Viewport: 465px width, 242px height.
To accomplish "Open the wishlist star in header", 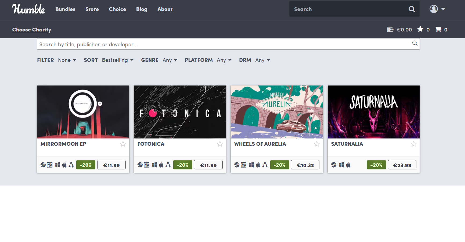I will [x=420, y=29].
